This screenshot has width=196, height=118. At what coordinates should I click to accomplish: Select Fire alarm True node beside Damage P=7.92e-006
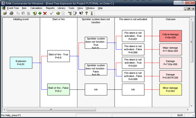coord(133,63)
